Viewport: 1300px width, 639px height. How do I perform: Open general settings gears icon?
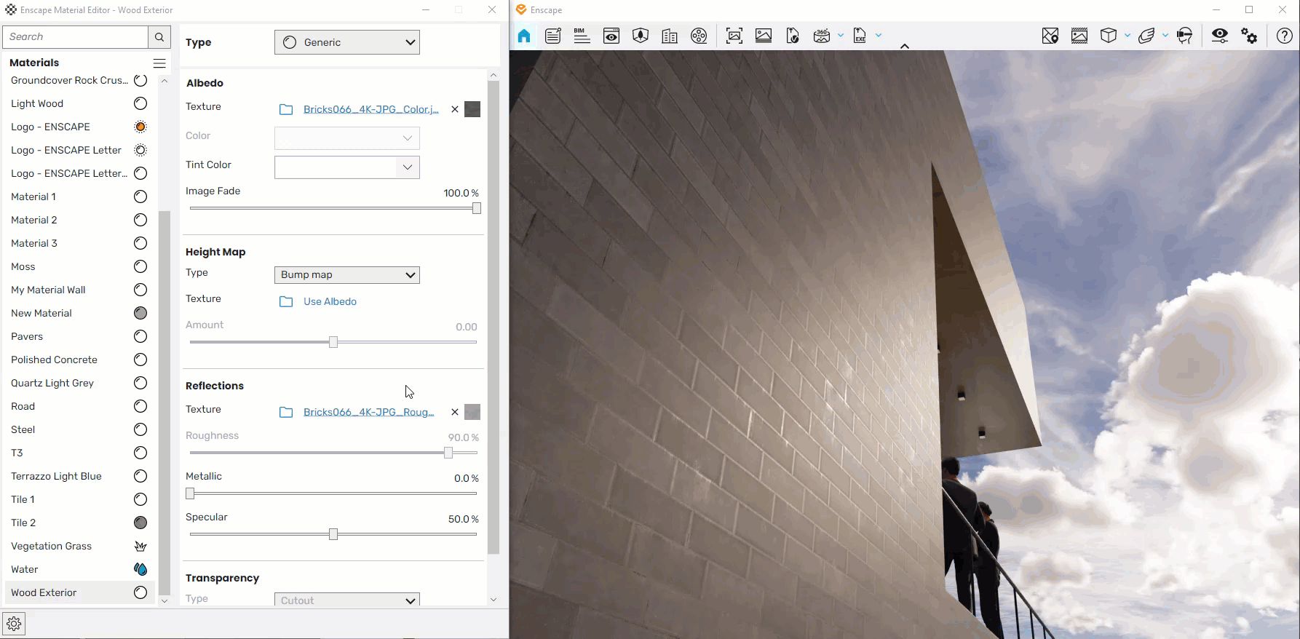(1250, 36)
